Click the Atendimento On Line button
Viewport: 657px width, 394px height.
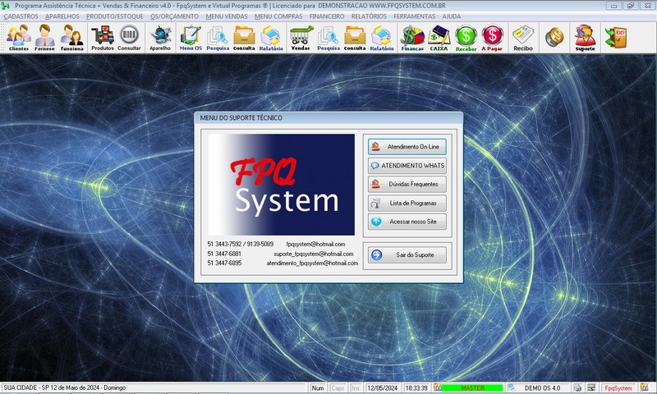point(407,147)
